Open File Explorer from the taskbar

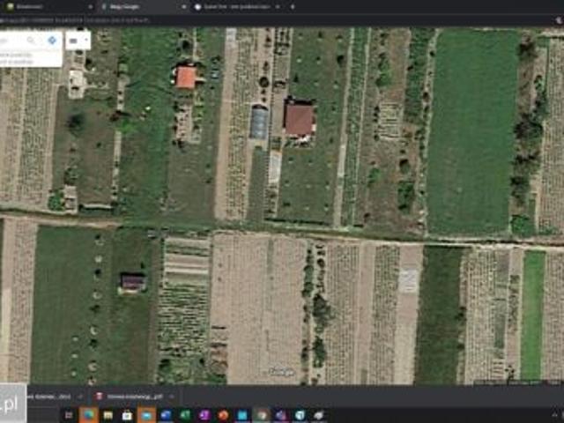click(x=108, y=415)
